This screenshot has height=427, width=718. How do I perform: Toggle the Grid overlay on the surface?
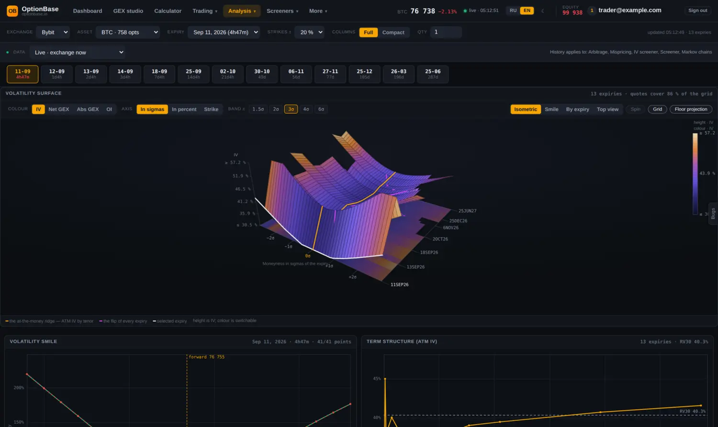coord(658,109)
